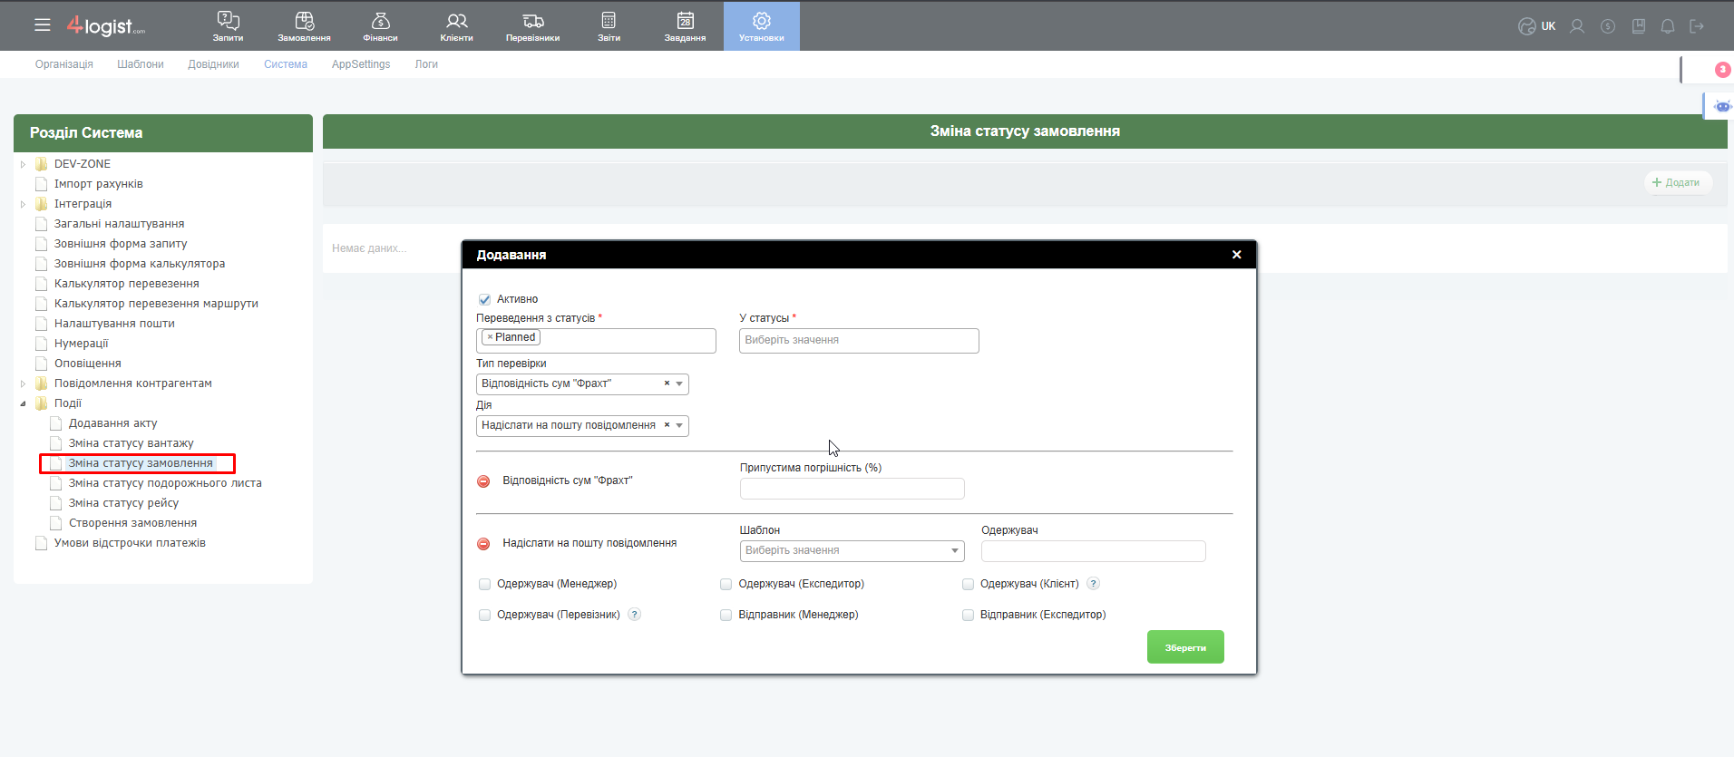1734x757 pixels.
Task: Open the Тип перевірки dropdown
Action: click(x=679, y=384)
